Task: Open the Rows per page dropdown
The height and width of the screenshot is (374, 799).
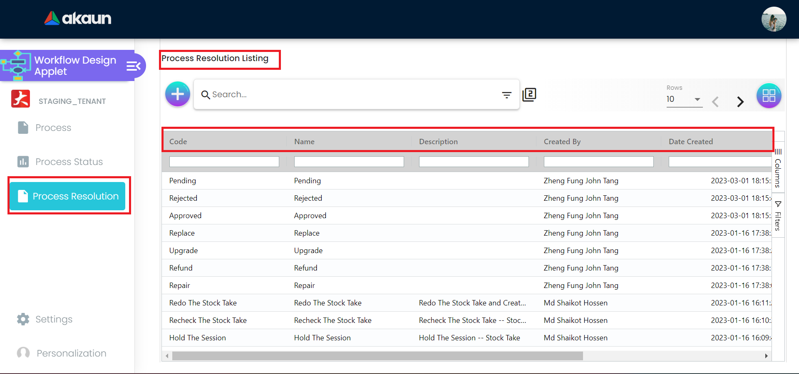Action: coord(684,99)
